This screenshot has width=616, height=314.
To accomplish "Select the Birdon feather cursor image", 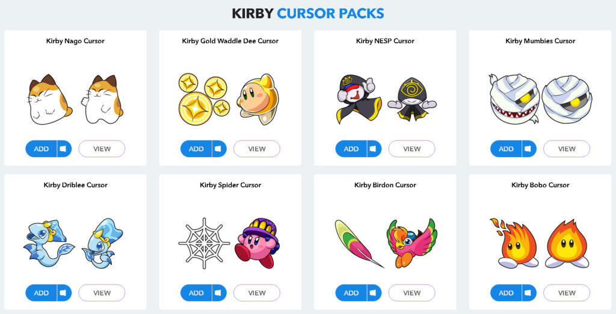I will (x=359, y=243).
